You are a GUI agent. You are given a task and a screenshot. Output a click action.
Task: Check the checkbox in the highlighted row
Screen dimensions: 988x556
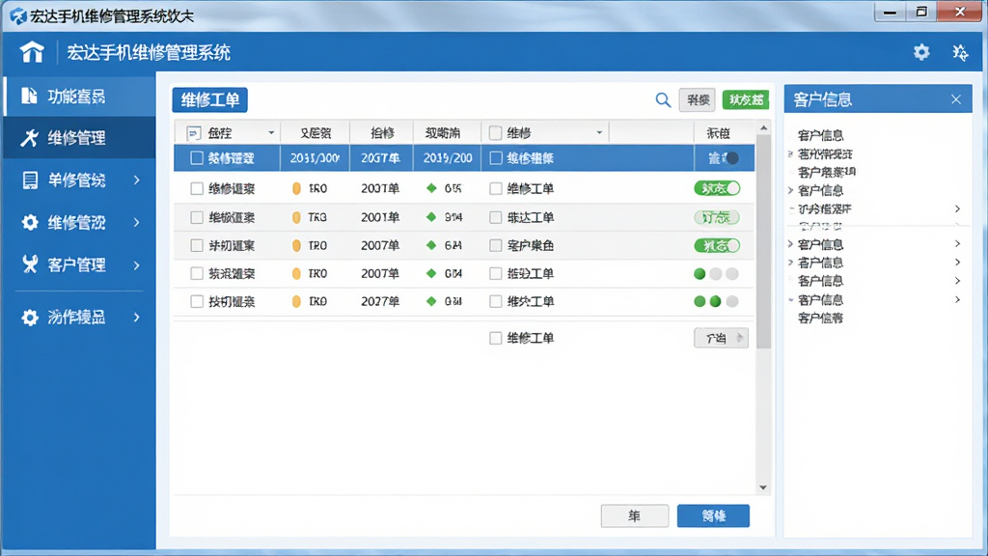[197, 158]
